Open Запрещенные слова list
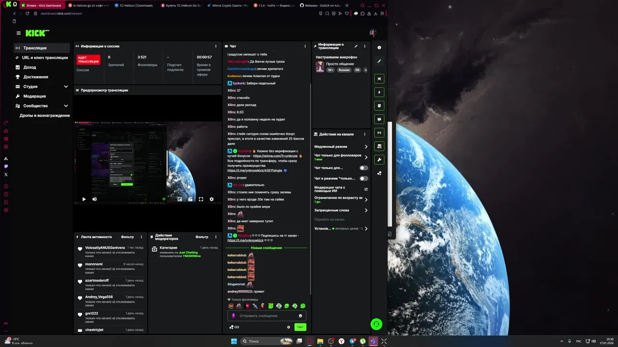 coord(341,210)
